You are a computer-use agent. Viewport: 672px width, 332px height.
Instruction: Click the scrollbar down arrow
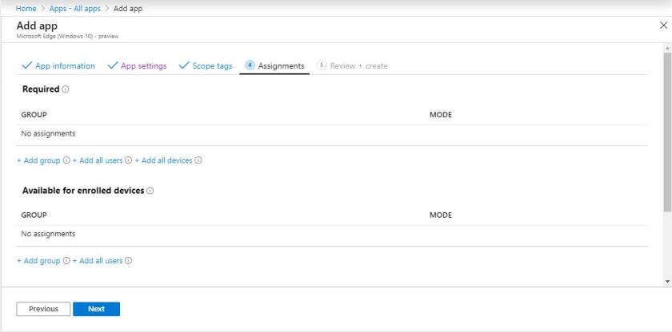click(x=667, y=282)
